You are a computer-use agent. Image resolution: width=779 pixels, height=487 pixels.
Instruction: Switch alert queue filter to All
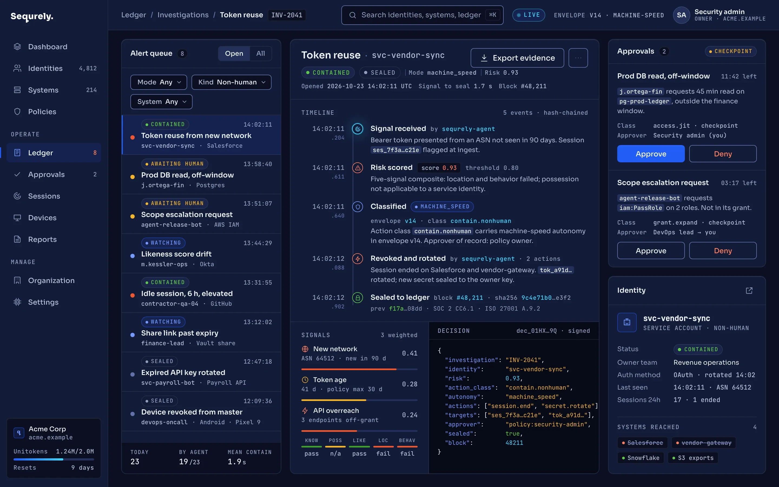[260, 54]
